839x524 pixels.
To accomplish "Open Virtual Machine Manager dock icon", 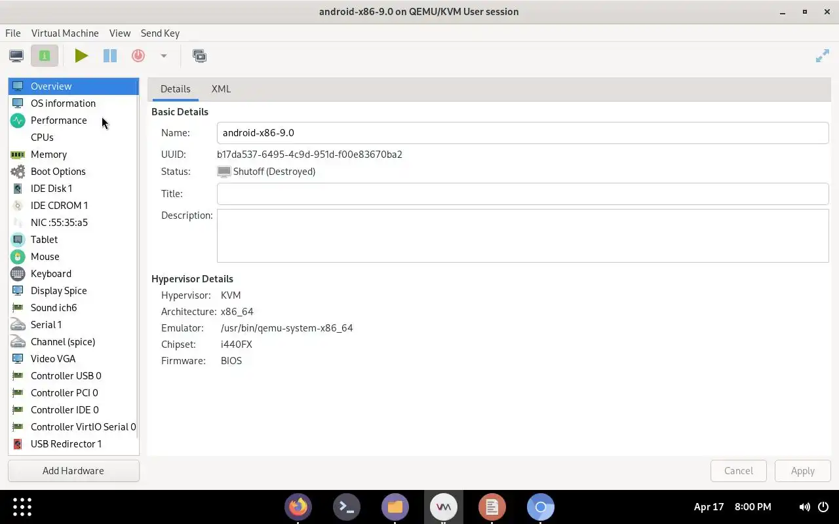I will 444,506.
